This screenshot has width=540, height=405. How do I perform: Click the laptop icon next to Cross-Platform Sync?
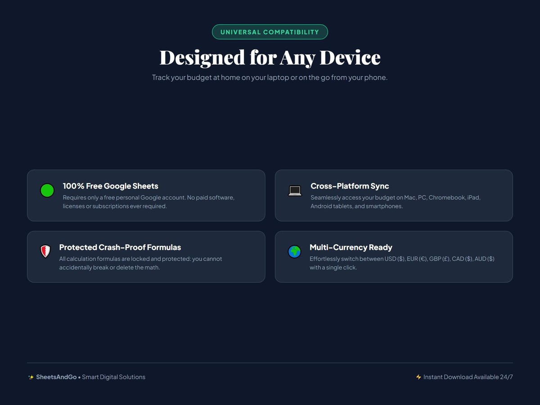[x=295, y=191]
